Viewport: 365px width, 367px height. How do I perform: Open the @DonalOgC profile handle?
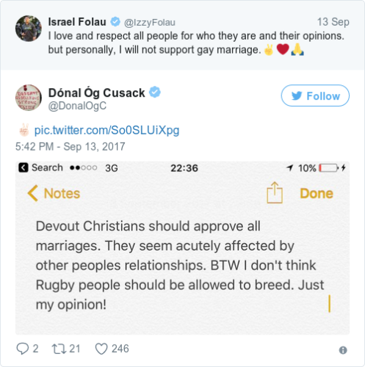coord(77,106)
